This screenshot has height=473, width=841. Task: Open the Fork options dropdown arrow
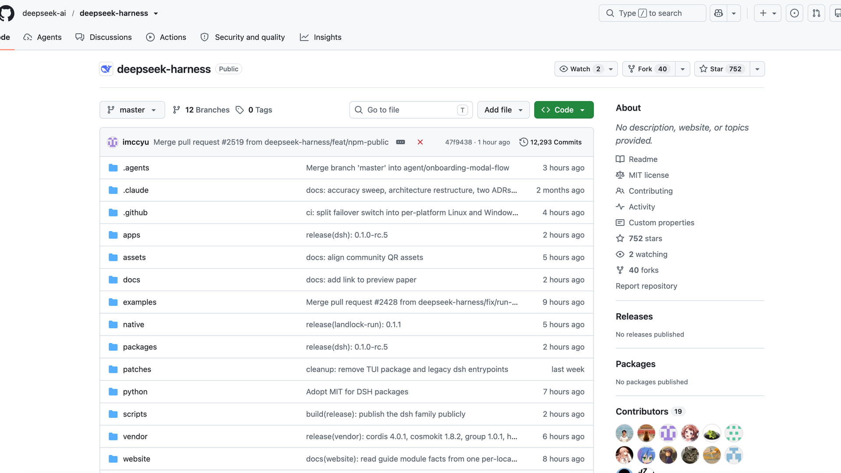click(682, 69)
